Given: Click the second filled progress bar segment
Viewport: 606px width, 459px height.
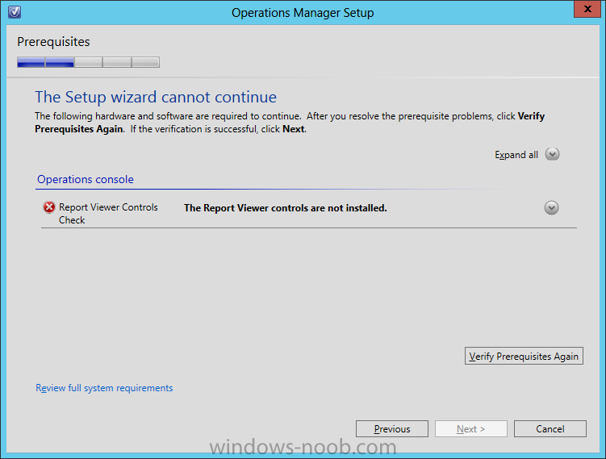Looking at the screenshot, I should tap(60, 62).
